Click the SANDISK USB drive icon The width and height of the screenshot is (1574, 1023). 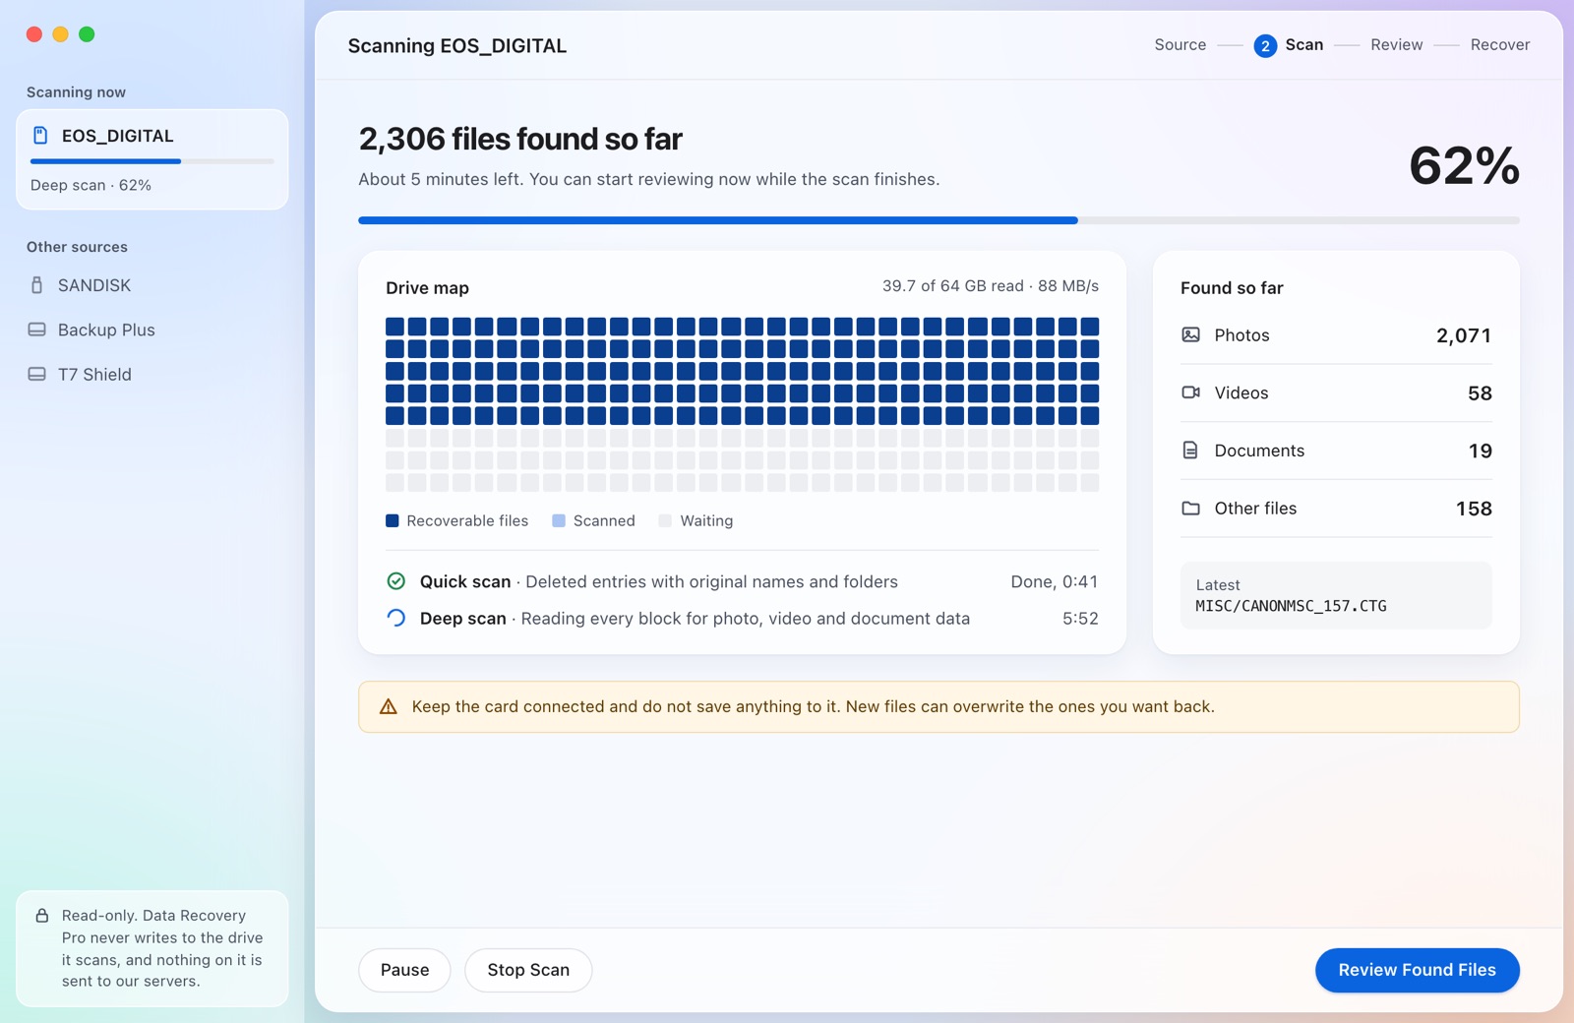click(x=37, y=285)
